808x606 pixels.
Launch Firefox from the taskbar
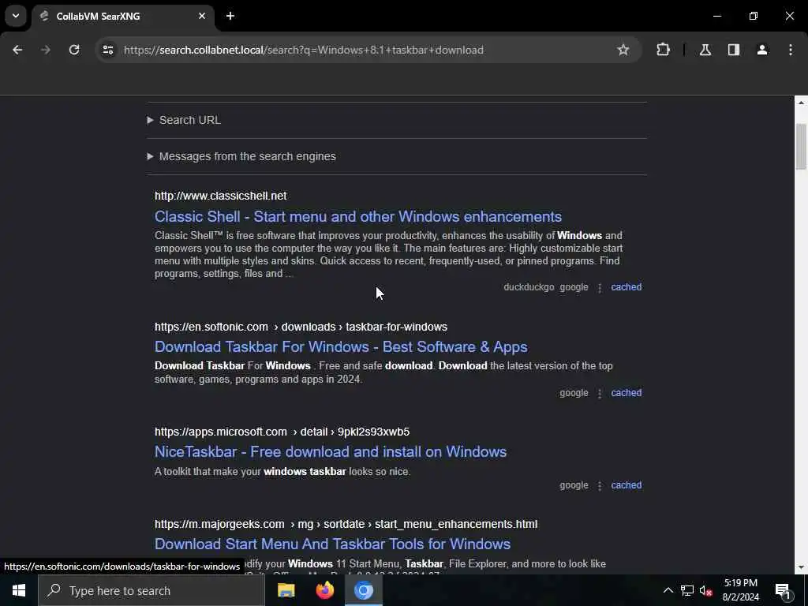click(324, 590)
